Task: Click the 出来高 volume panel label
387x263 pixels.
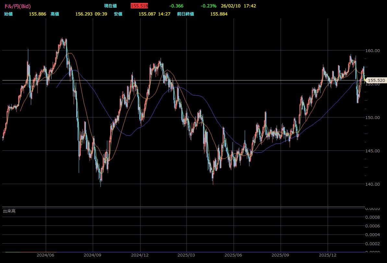Action: click(9, 211)
